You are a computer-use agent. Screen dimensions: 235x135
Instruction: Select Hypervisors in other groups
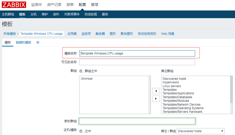[x=171, y=82]
